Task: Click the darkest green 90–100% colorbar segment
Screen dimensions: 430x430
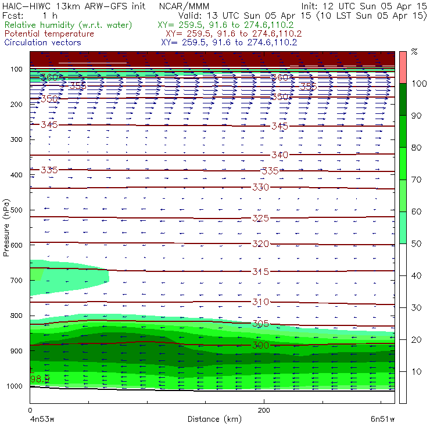Action: tap(403, 99)
